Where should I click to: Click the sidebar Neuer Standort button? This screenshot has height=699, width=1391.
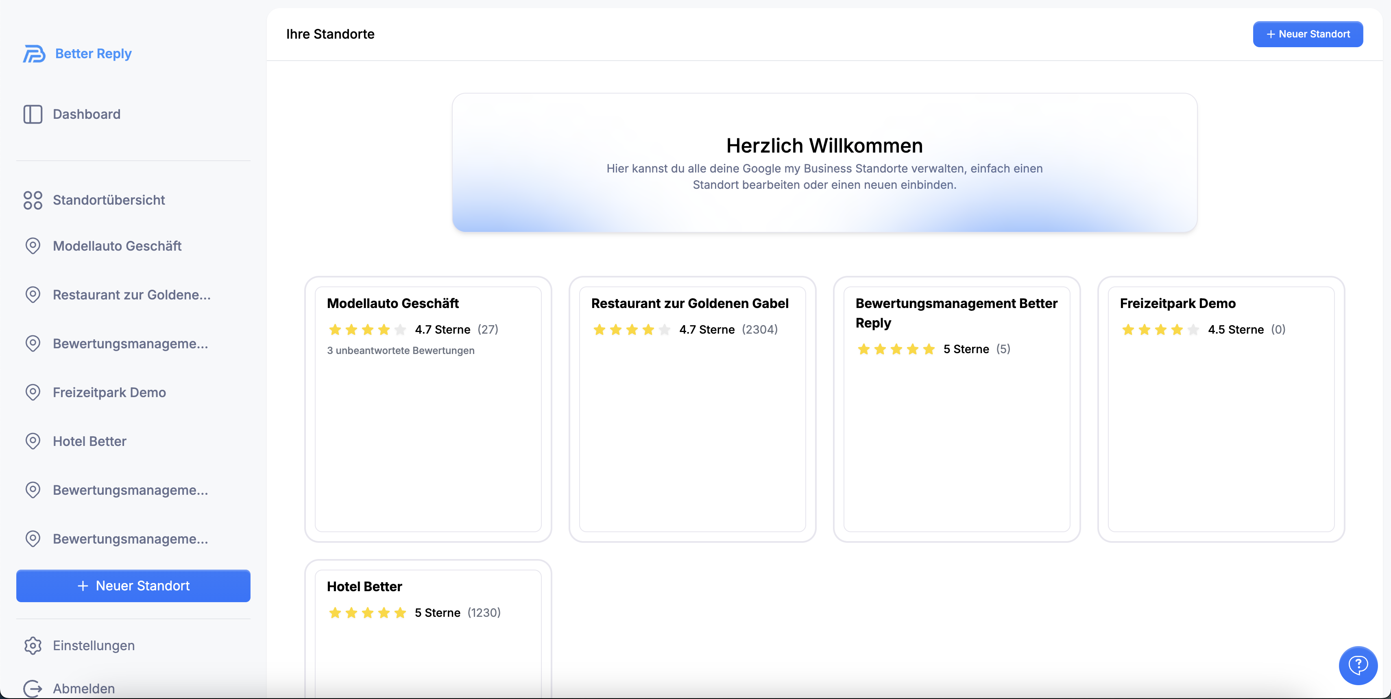tap(133, 586)
